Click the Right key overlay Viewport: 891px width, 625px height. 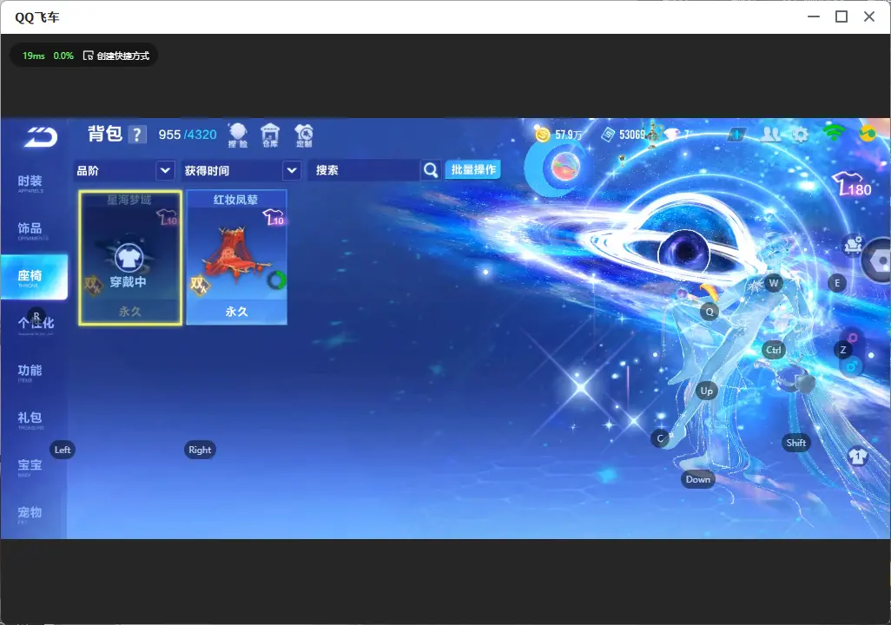click(200, 450)
